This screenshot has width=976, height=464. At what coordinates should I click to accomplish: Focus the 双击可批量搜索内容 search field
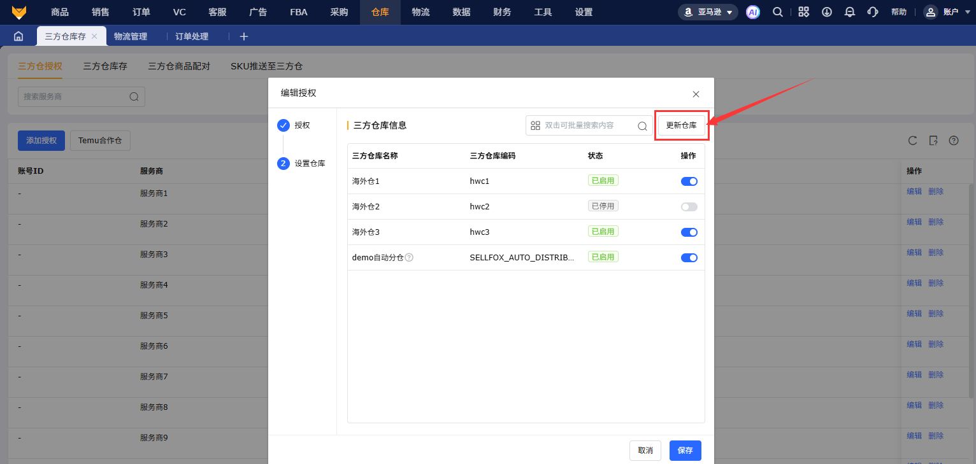coord(586,125)
